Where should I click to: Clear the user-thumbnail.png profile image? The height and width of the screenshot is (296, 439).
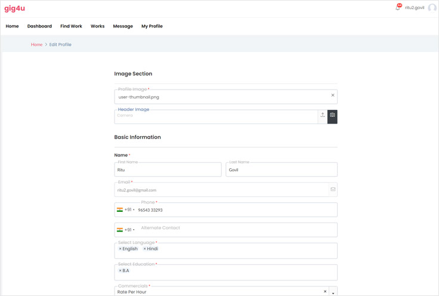pos(333,95)
